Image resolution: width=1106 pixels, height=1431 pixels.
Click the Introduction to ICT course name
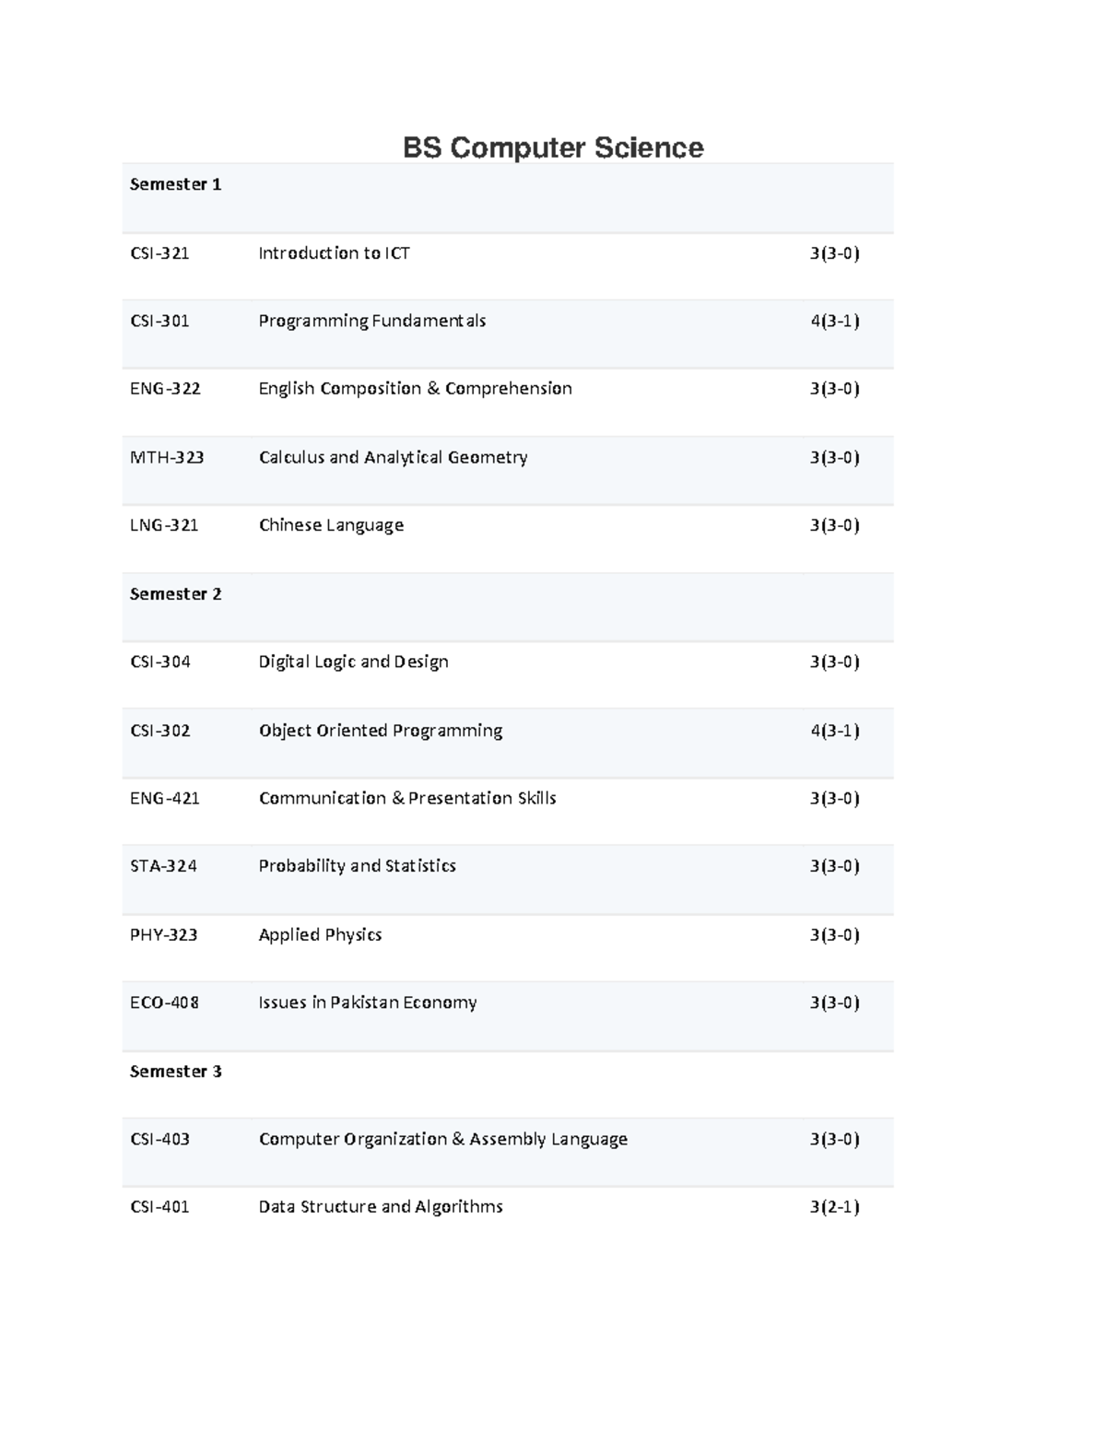(x=334, y=253)
